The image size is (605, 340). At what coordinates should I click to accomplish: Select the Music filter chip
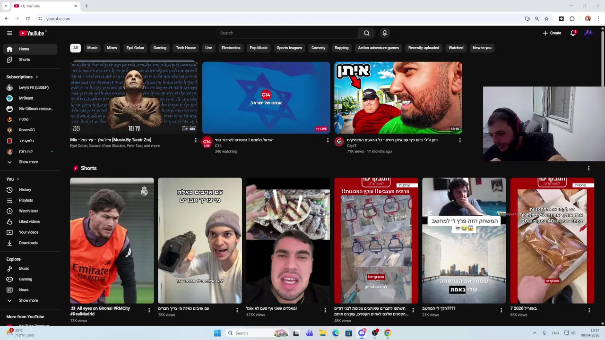click(92, 48)
